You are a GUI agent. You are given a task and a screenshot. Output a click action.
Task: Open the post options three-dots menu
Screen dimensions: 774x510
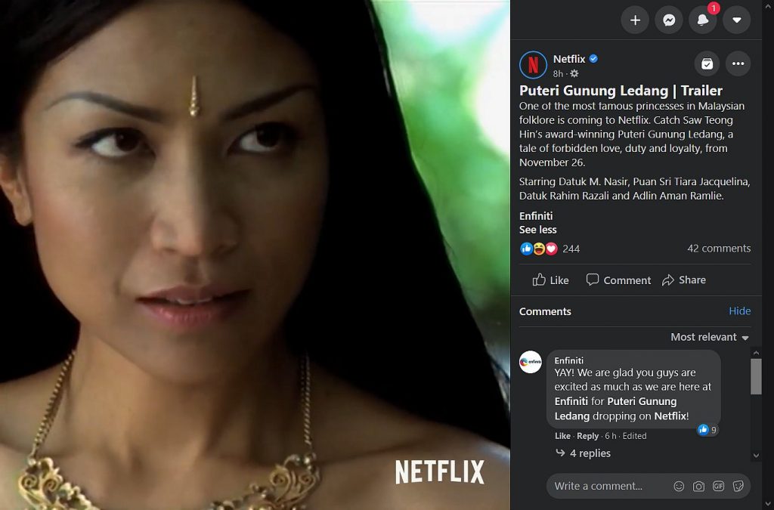click(738, 63)
